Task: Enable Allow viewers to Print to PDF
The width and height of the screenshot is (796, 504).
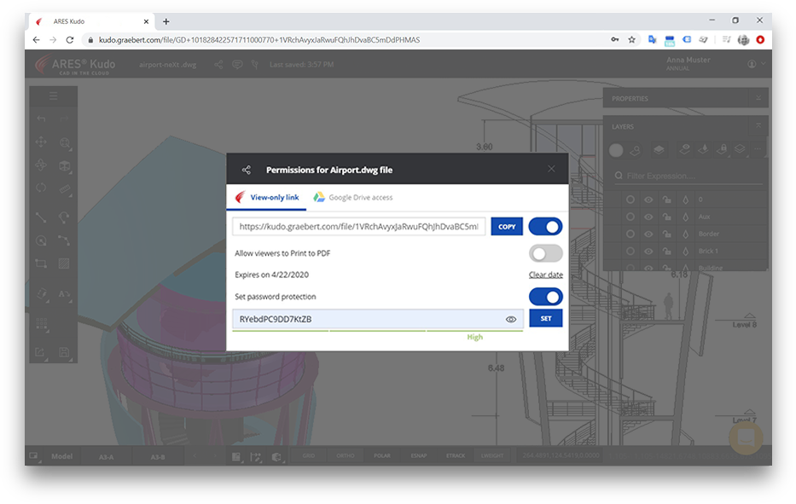Action: [545, 253]
